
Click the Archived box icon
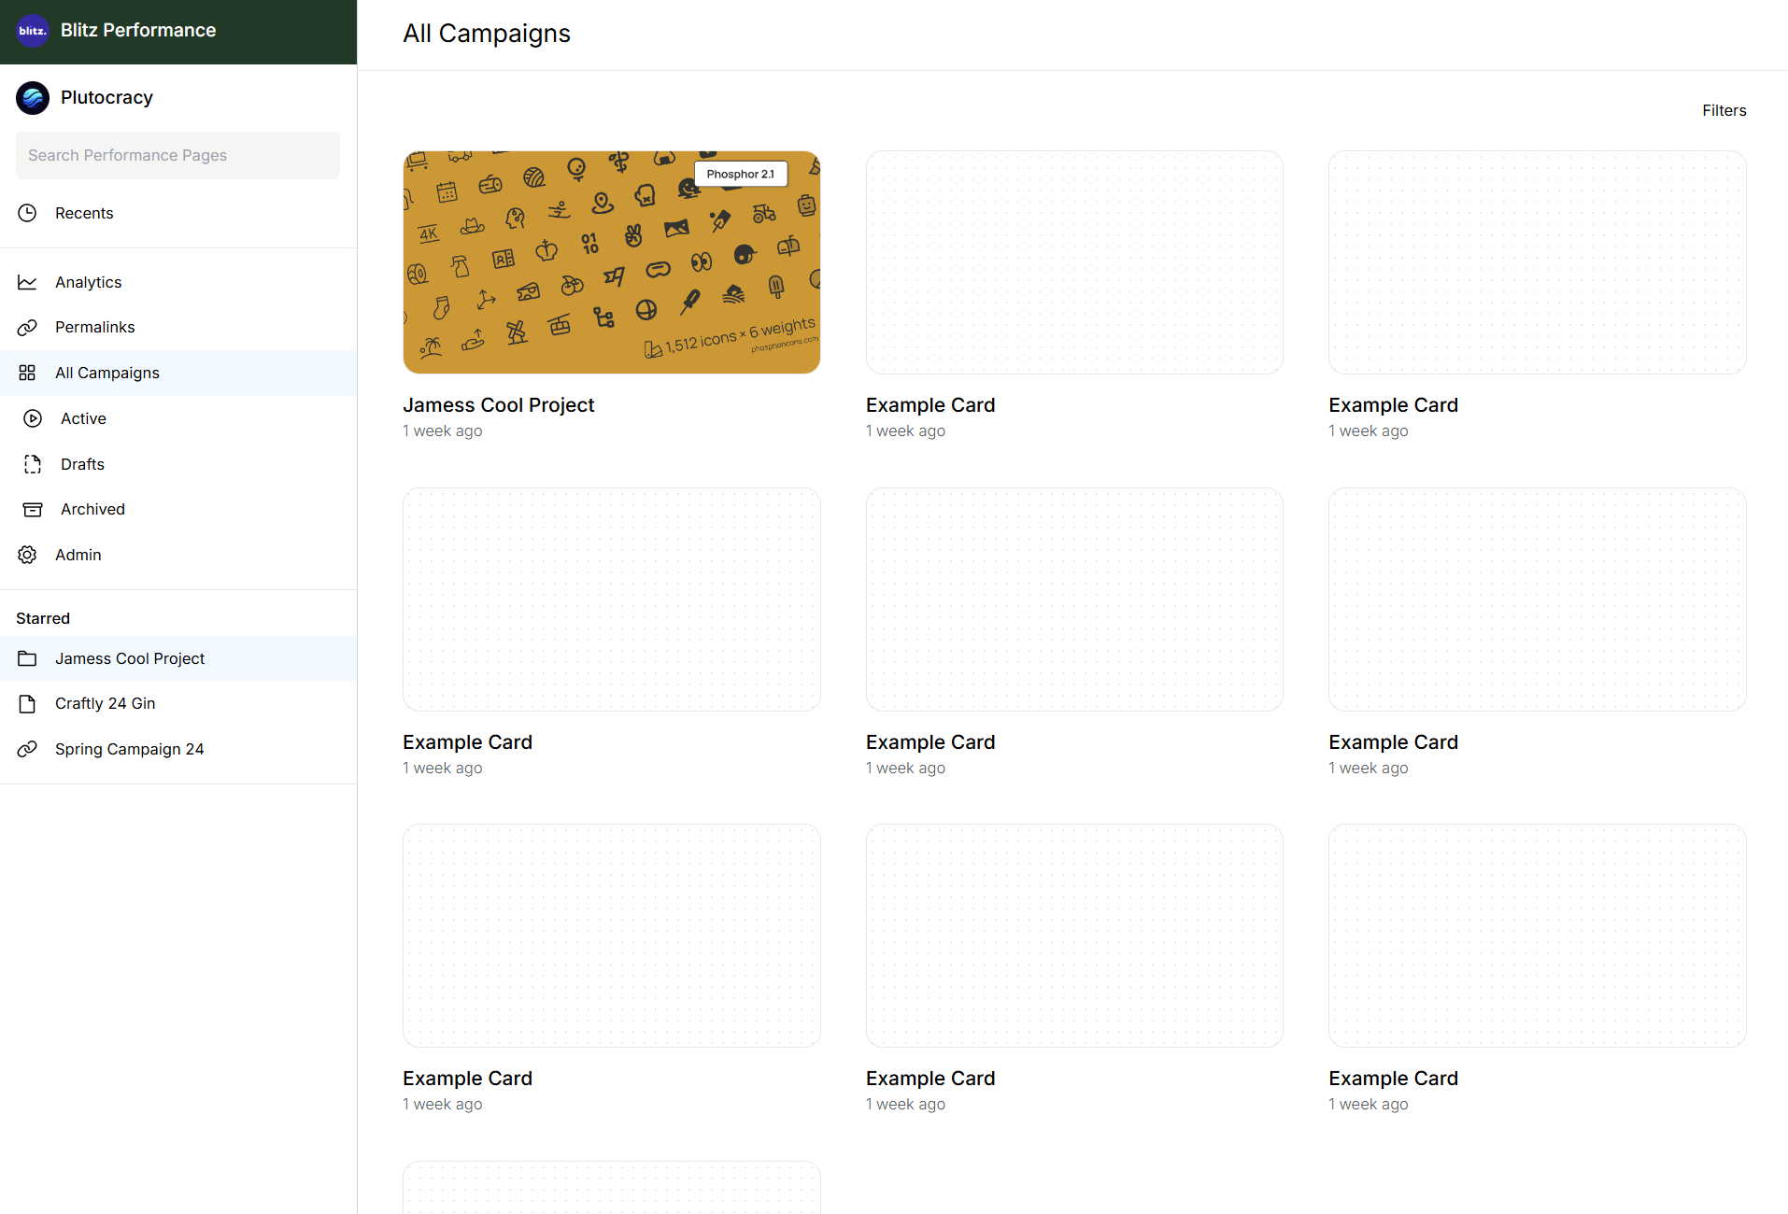tap(33, 510)
